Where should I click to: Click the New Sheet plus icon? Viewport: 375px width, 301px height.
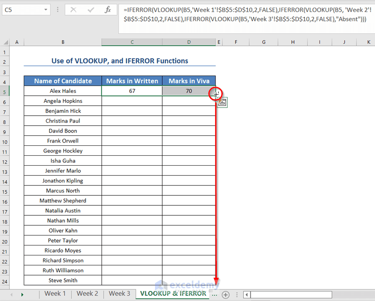click(x=226, y=294)
